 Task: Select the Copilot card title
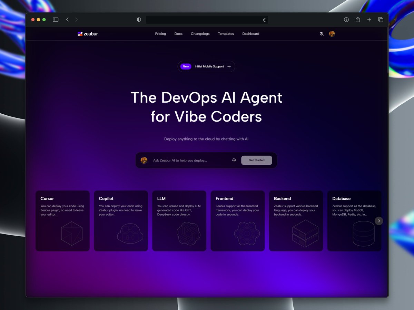pyautogui.click(x=106, y=198)
